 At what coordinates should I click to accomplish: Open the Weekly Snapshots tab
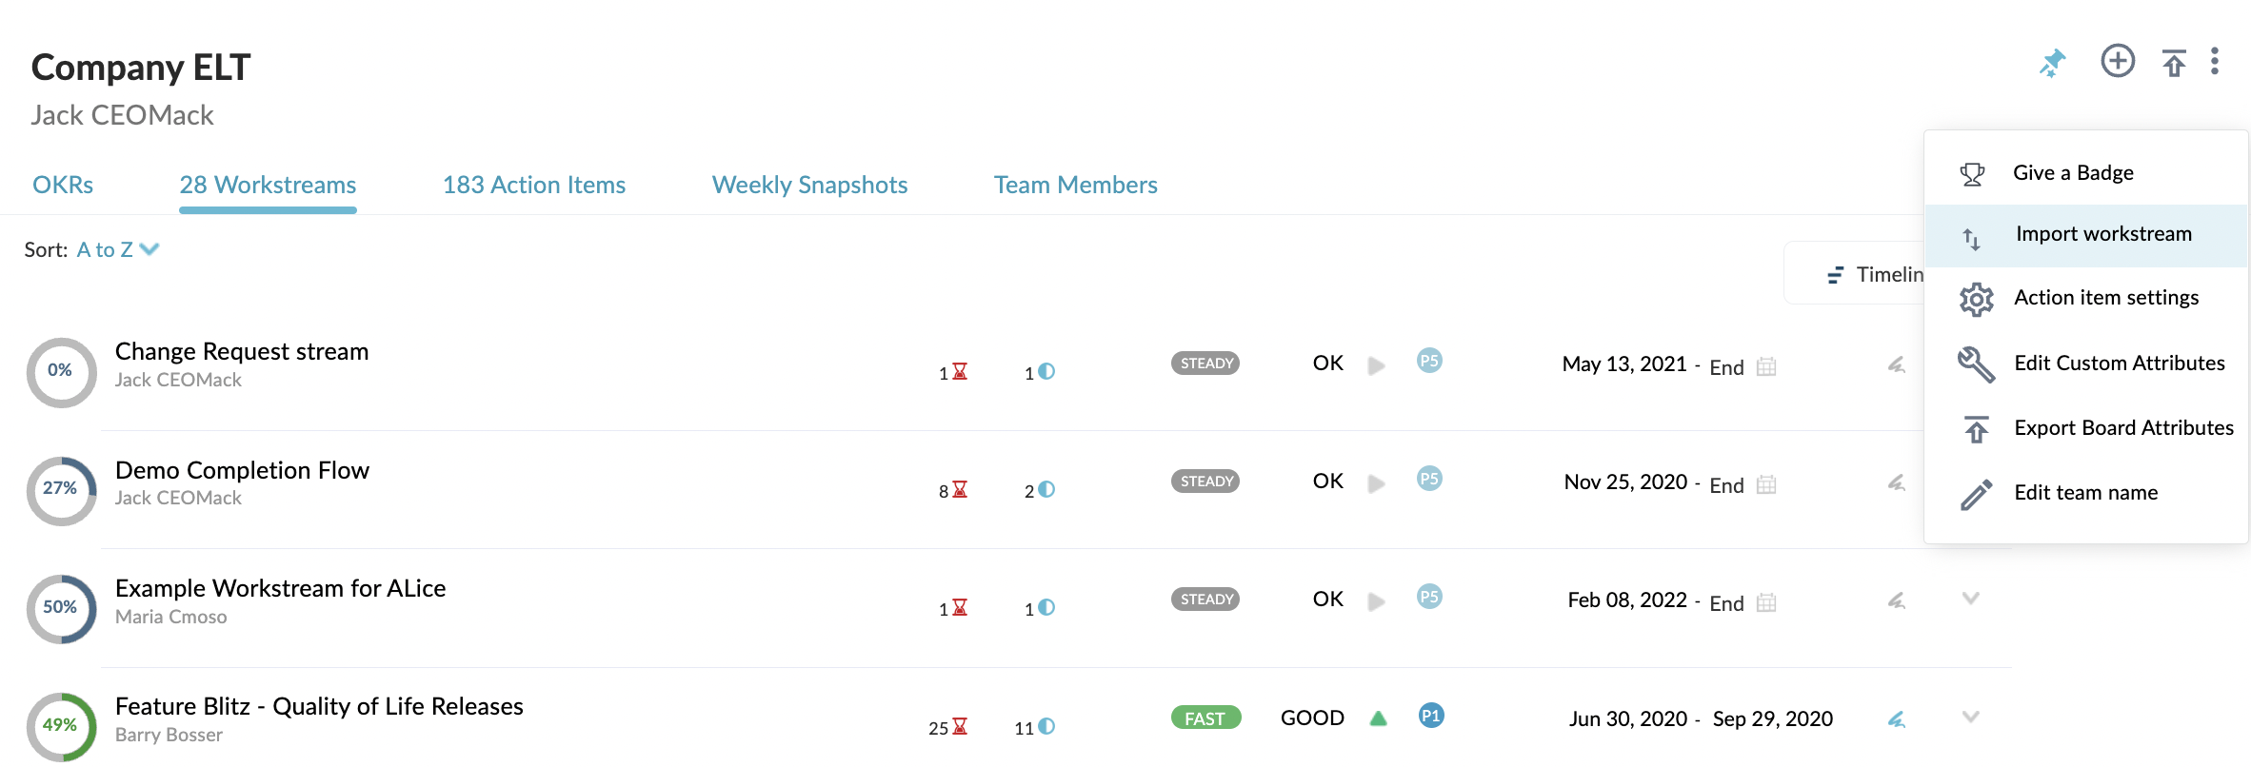pos(809,185)
